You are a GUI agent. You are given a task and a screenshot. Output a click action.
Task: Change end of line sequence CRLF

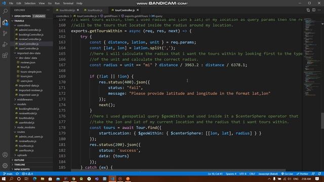click(x=252, y=174)
